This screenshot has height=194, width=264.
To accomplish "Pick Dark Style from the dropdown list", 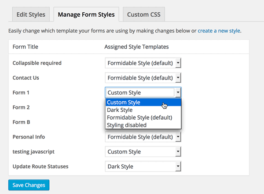I will (x=120, y=110).
